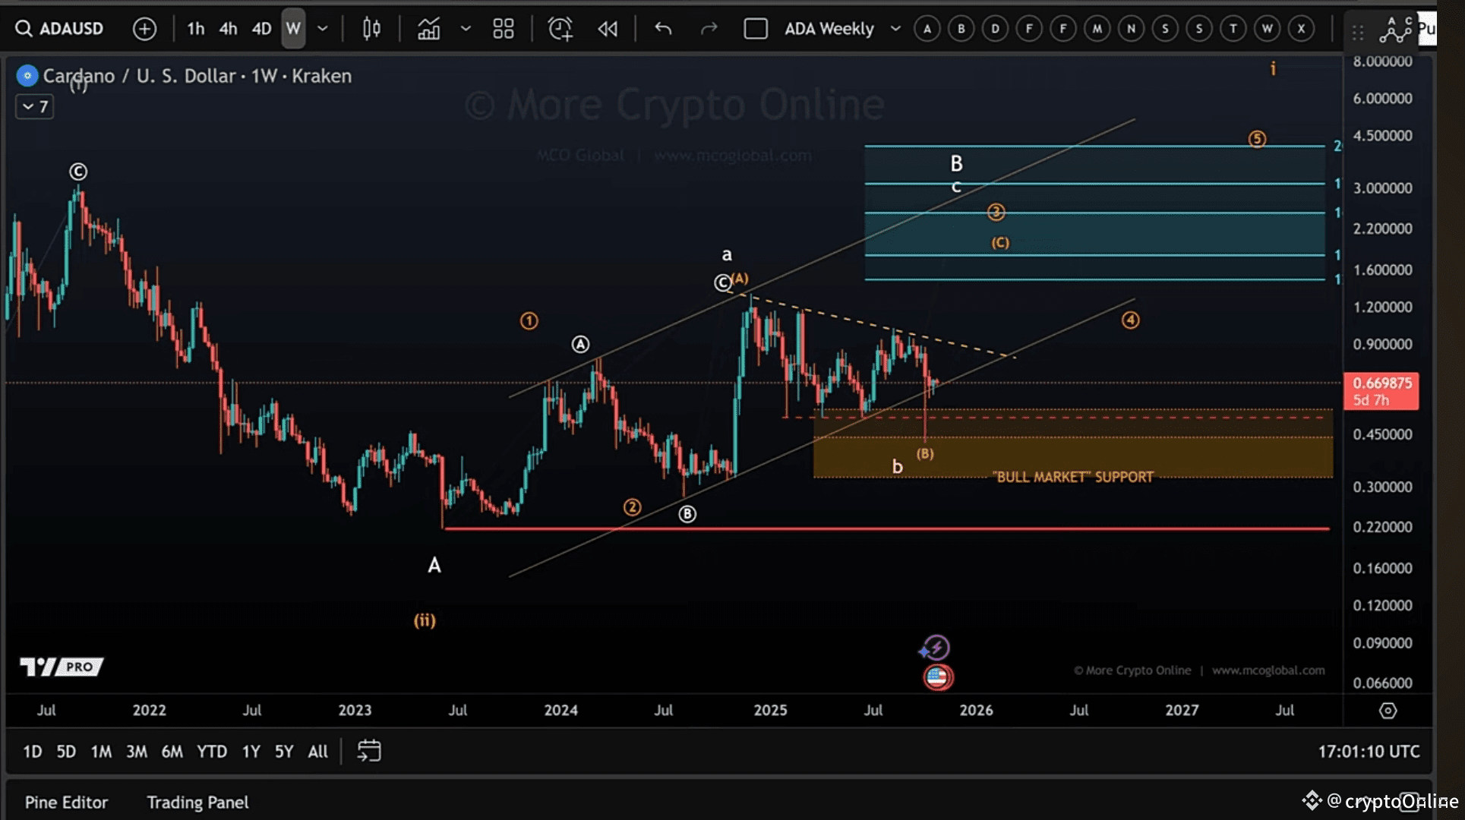Expand the time interval dropdown arrow

[x=323, y=29]
